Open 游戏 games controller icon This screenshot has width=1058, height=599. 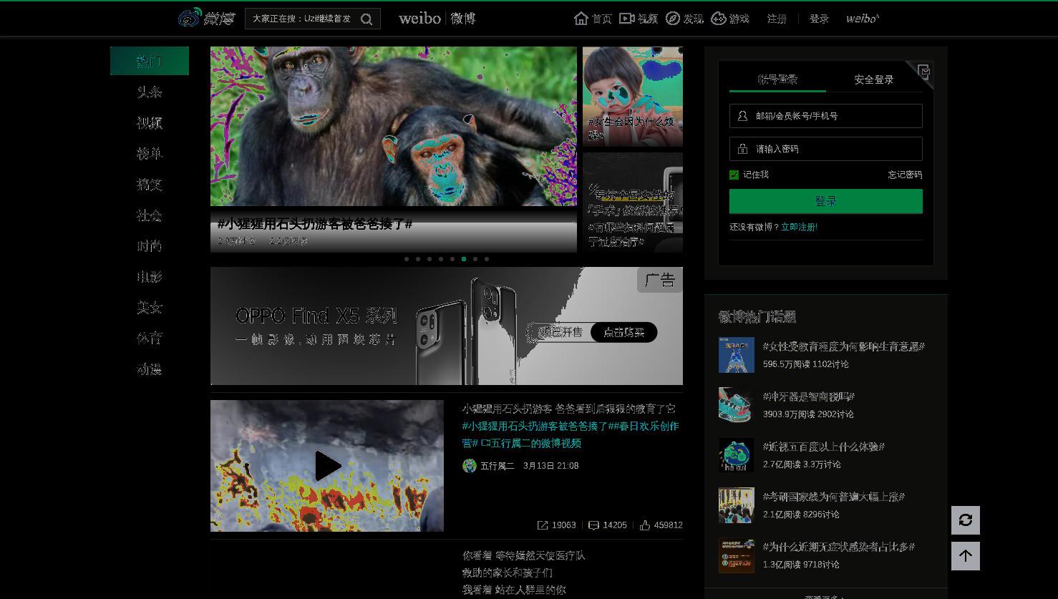click(x=718, y=19)
